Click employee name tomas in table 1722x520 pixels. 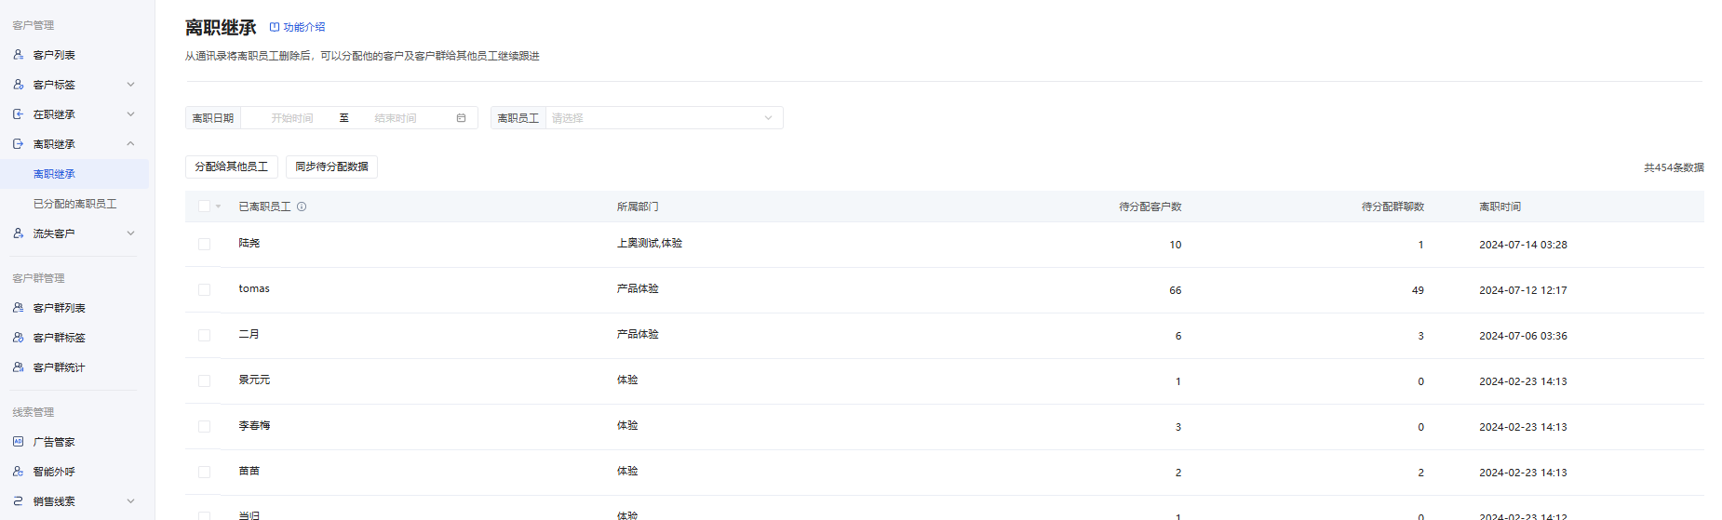click(x=254, y=288)
